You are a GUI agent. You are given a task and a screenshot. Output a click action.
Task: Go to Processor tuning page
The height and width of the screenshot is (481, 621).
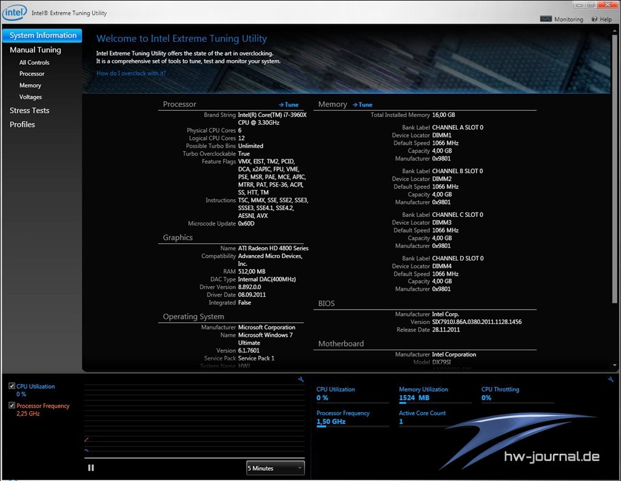pos(32,74)
